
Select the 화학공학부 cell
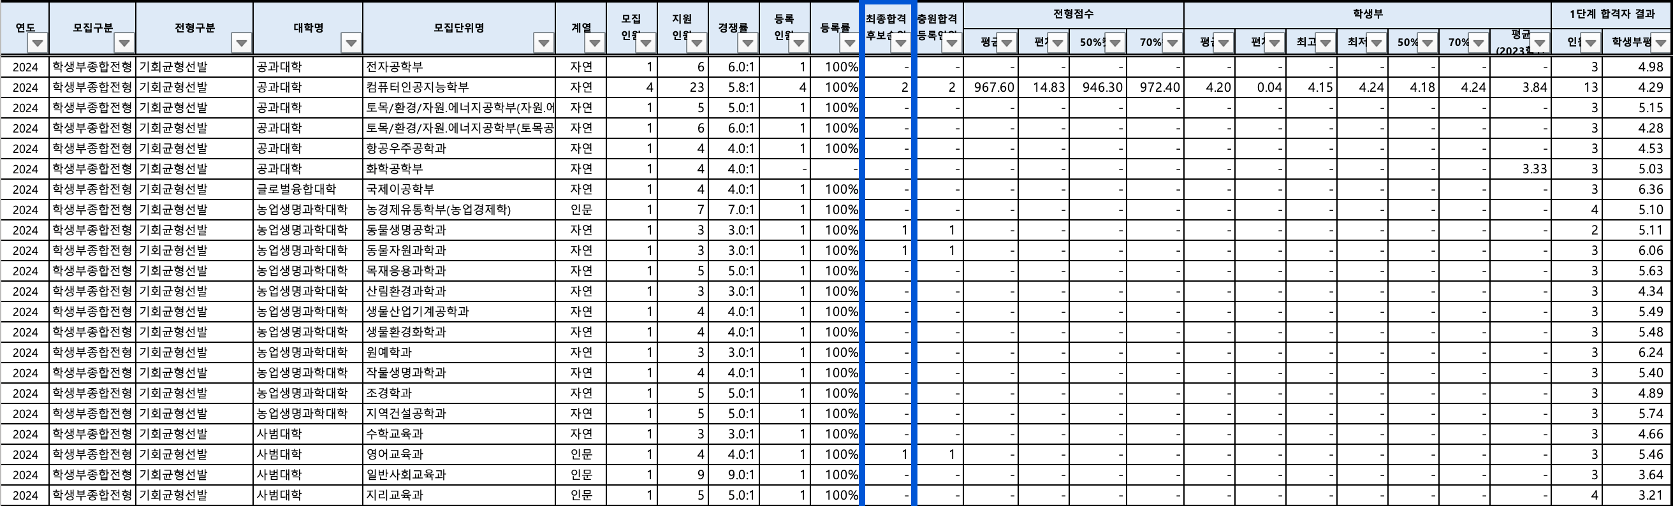coord(458,169)
